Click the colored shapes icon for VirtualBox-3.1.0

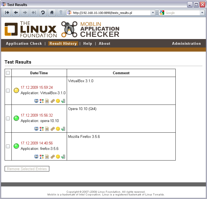(x=42, y=101)
